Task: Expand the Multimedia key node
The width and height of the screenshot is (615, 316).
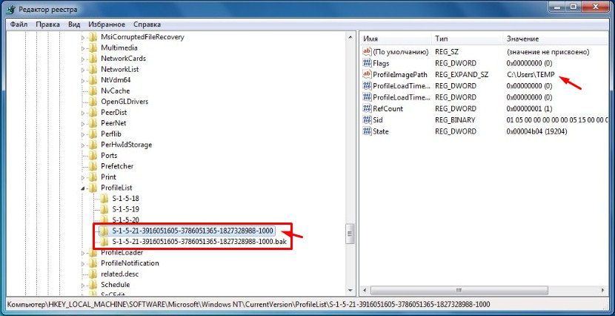Action: 83,48
